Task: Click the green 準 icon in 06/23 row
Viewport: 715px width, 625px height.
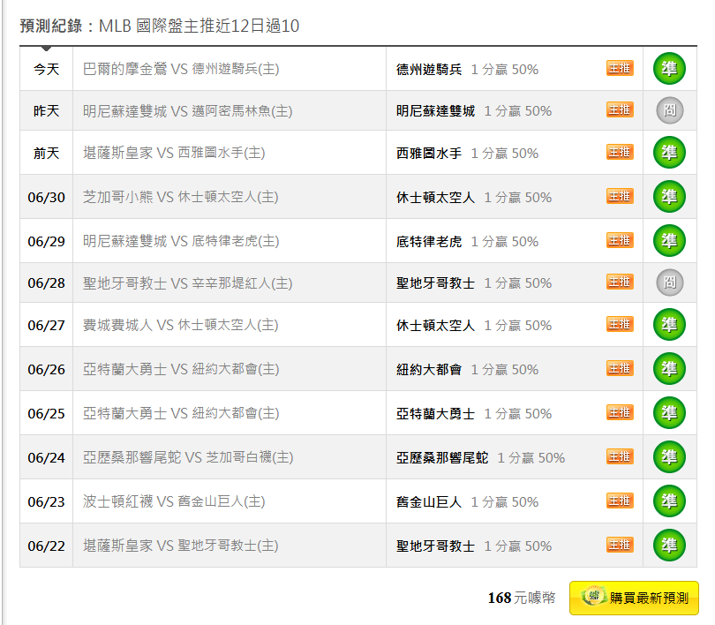Action: pos(669,501)
